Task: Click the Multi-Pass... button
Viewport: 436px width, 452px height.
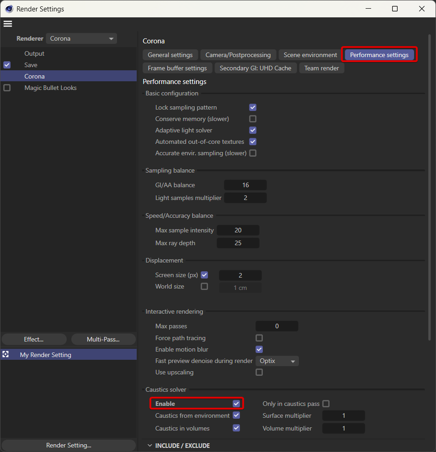Action: [103, 339]
